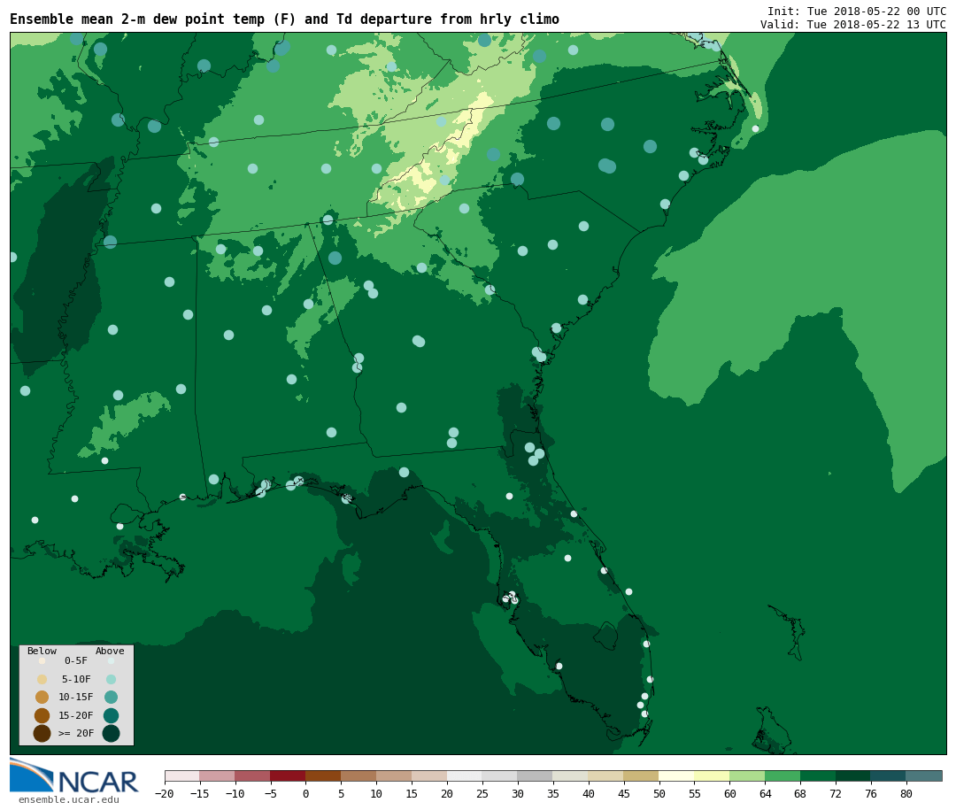Pick the 76 to 80 dark teal swatch
The width and height of the screenshot is (956, 810).
point(890,776)
